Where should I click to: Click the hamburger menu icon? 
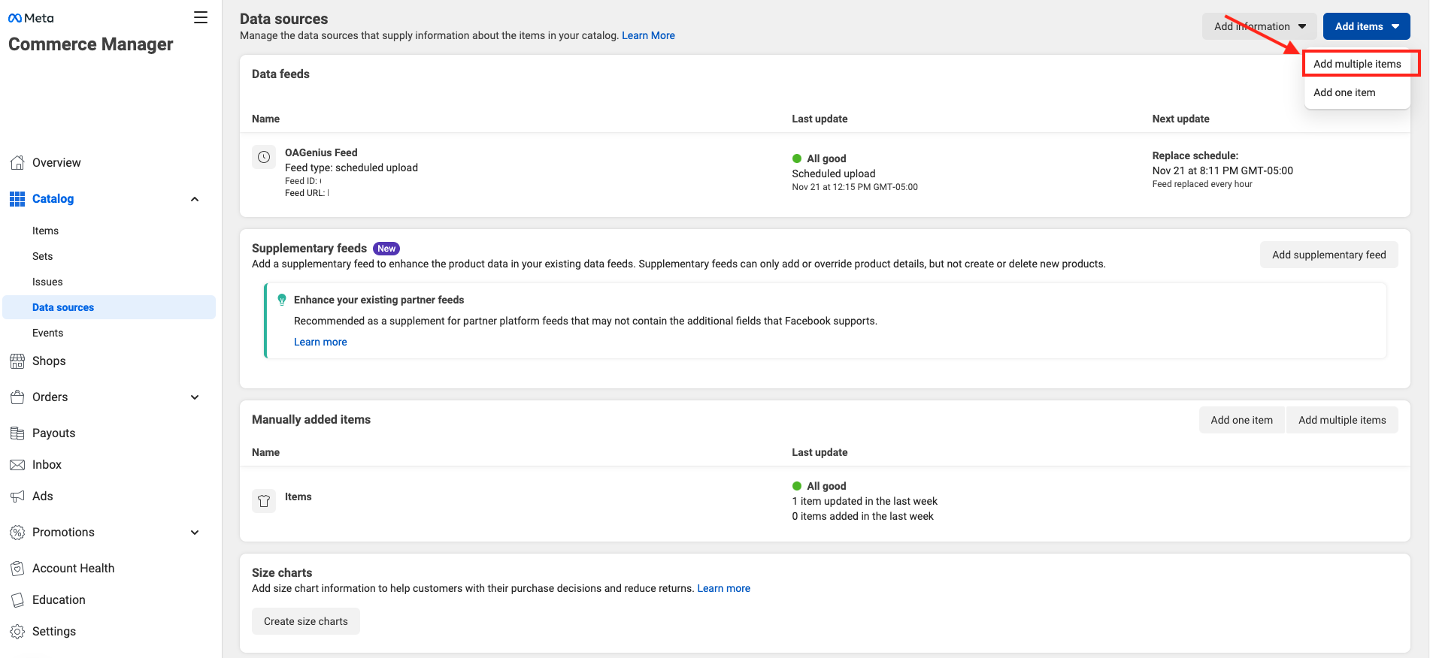click(x=201, y=17)
